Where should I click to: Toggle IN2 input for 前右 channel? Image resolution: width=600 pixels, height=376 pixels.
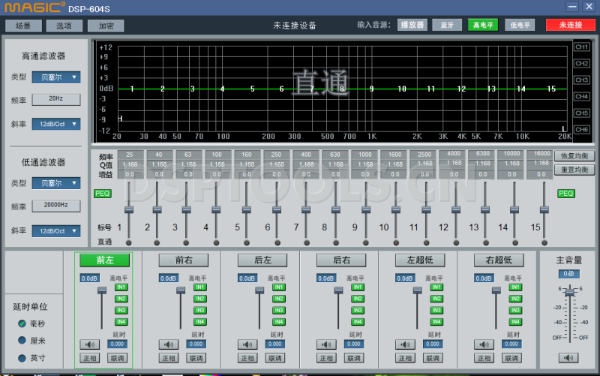[199, 299]
